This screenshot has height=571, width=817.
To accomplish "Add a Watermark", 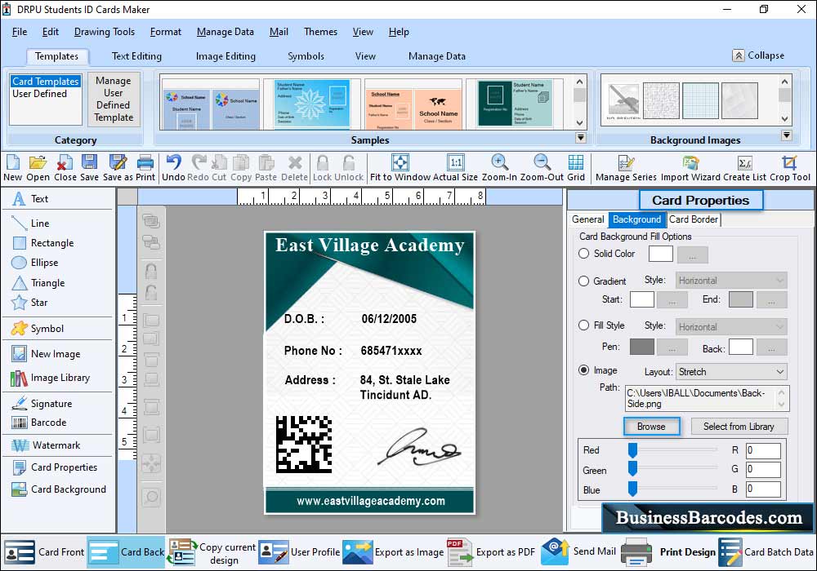I will tap(46, 445).
